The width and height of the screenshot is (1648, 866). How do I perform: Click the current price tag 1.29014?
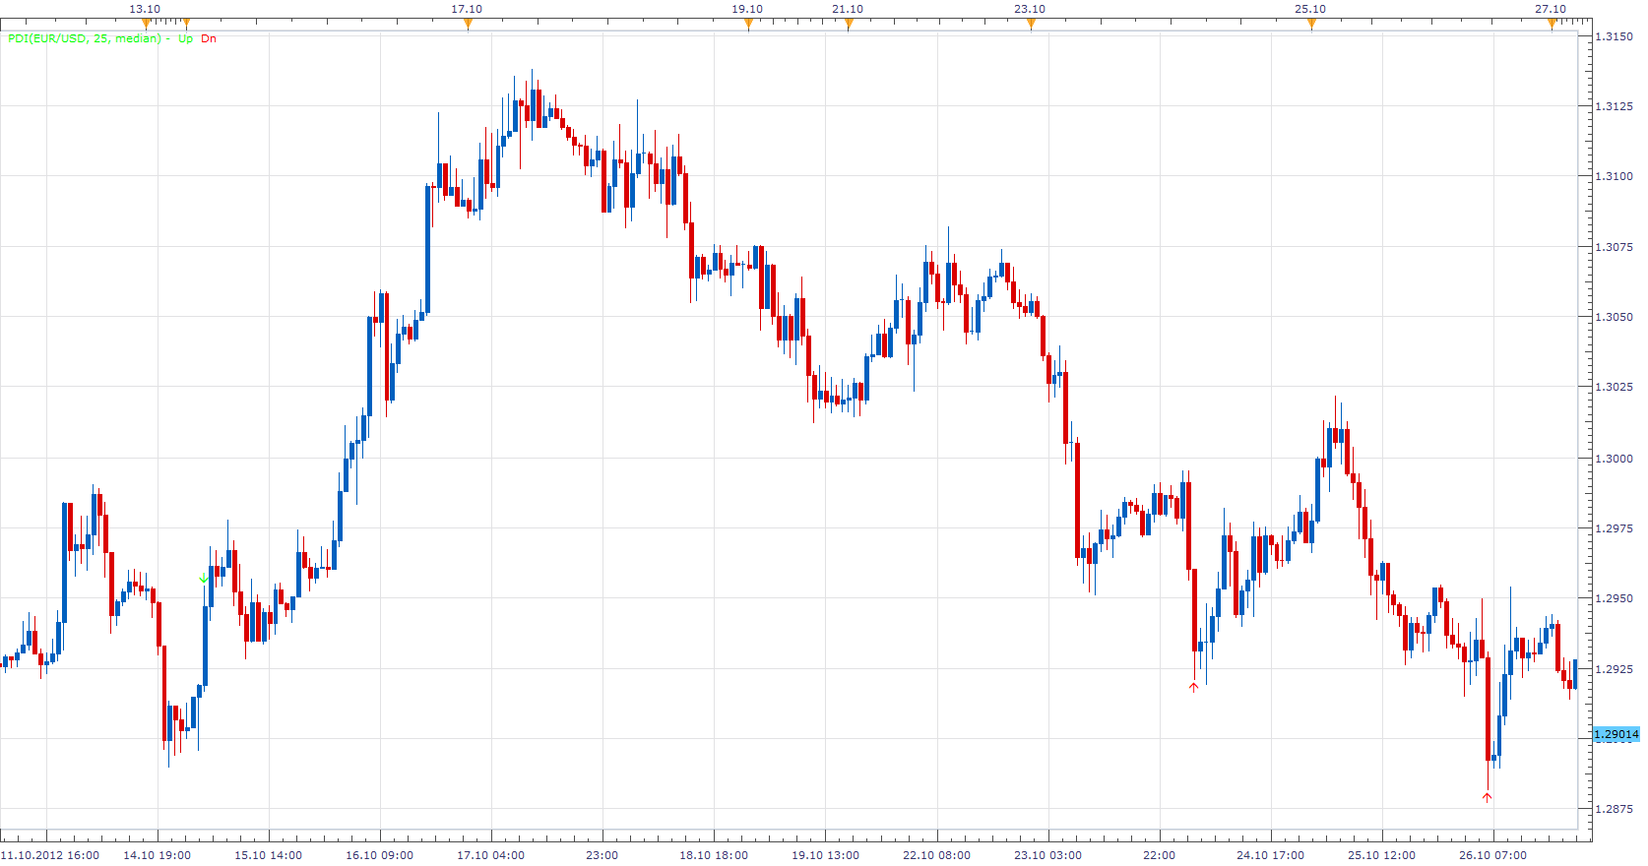pos(1616,734)
